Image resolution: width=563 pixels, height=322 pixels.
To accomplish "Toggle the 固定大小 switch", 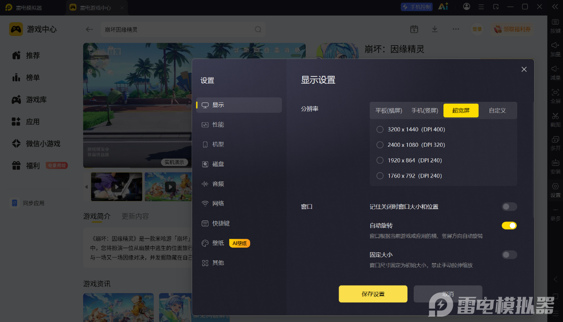I will [x=509, y=255].
